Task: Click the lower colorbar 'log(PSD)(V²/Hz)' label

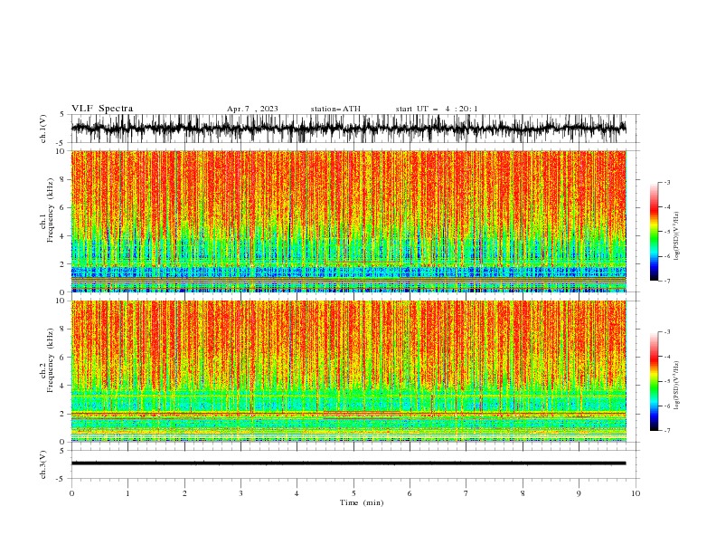Action: point(676,385)
